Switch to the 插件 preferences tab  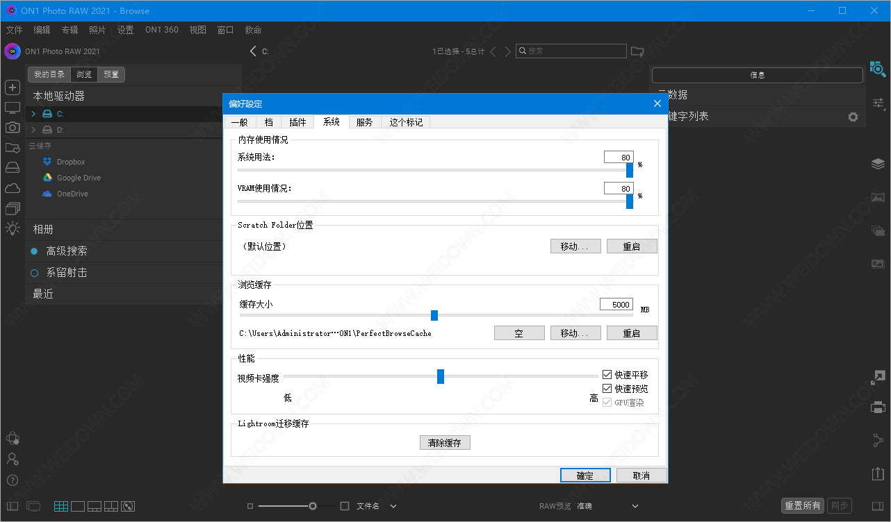click(297, 122)
